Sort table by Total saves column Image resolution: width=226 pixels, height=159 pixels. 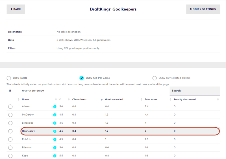click(151, 99)
